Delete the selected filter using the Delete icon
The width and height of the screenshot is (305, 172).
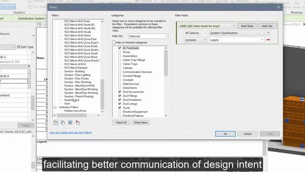tap(78, 123)
